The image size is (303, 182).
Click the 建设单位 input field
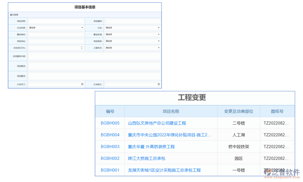coord(56,34)
